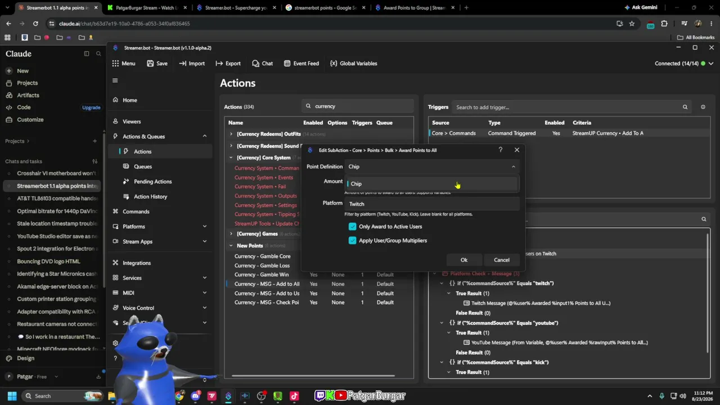
Task: Click the sub-actions panel search icon
Action: [x=704, y=219]
